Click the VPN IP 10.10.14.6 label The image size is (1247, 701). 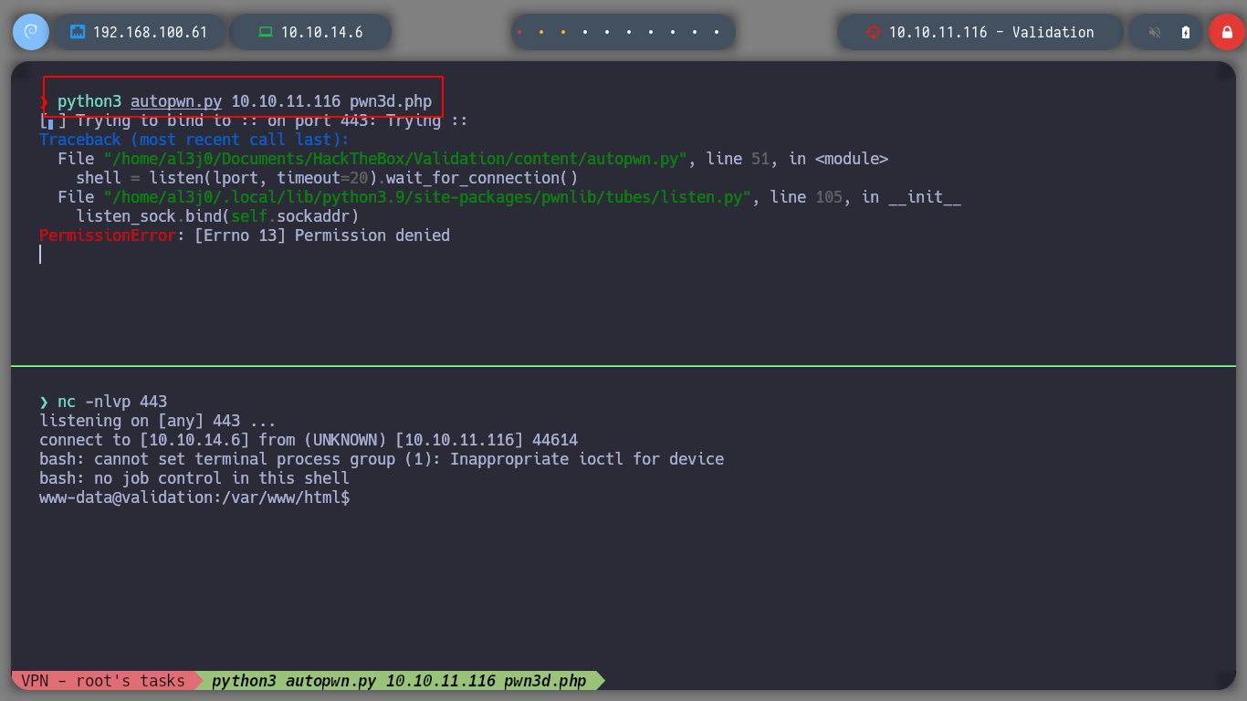pos(321,32)
